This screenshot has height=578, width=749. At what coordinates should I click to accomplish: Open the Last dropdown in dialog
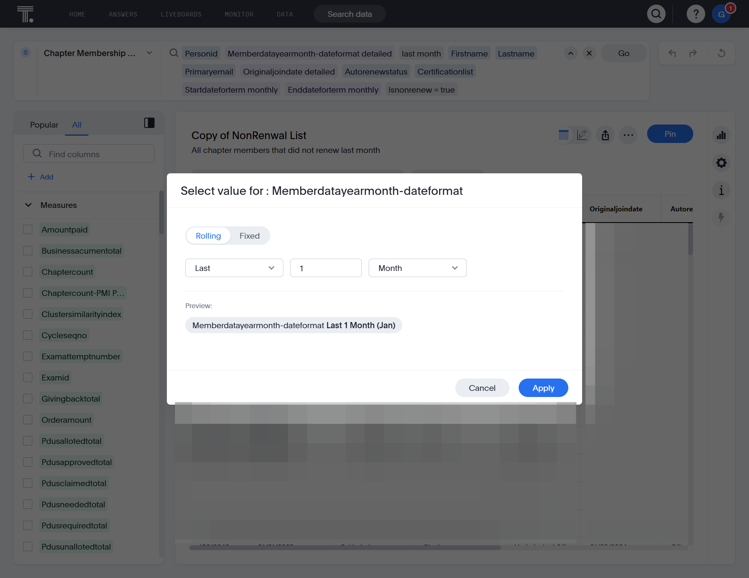click(x=234, y=268)
